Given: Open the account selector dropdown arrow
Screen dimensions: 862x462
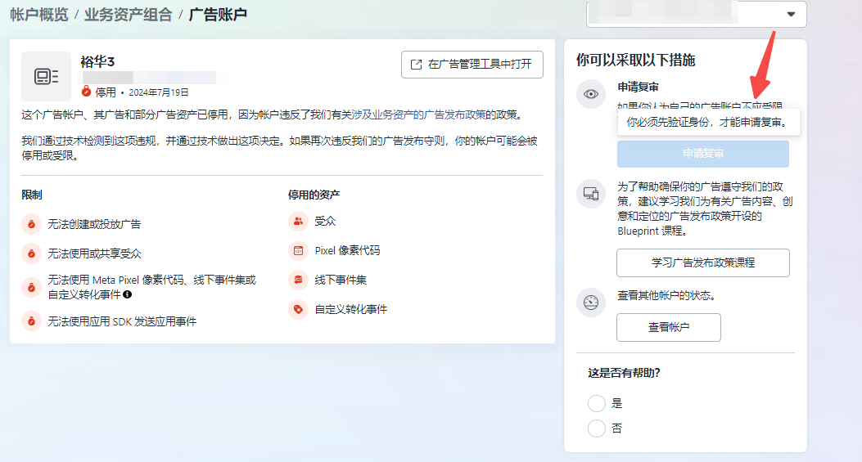Looking at the screenshot, I should [x=791, y=14].
